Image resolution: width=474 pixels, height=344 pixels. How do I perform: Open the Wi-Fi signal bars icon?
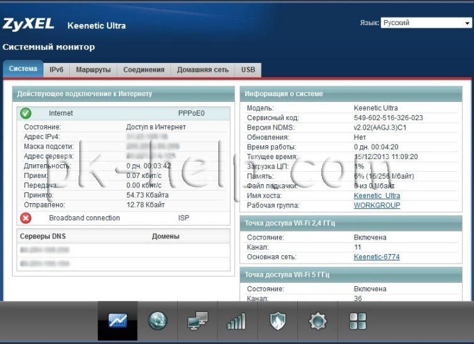(237, 321)
